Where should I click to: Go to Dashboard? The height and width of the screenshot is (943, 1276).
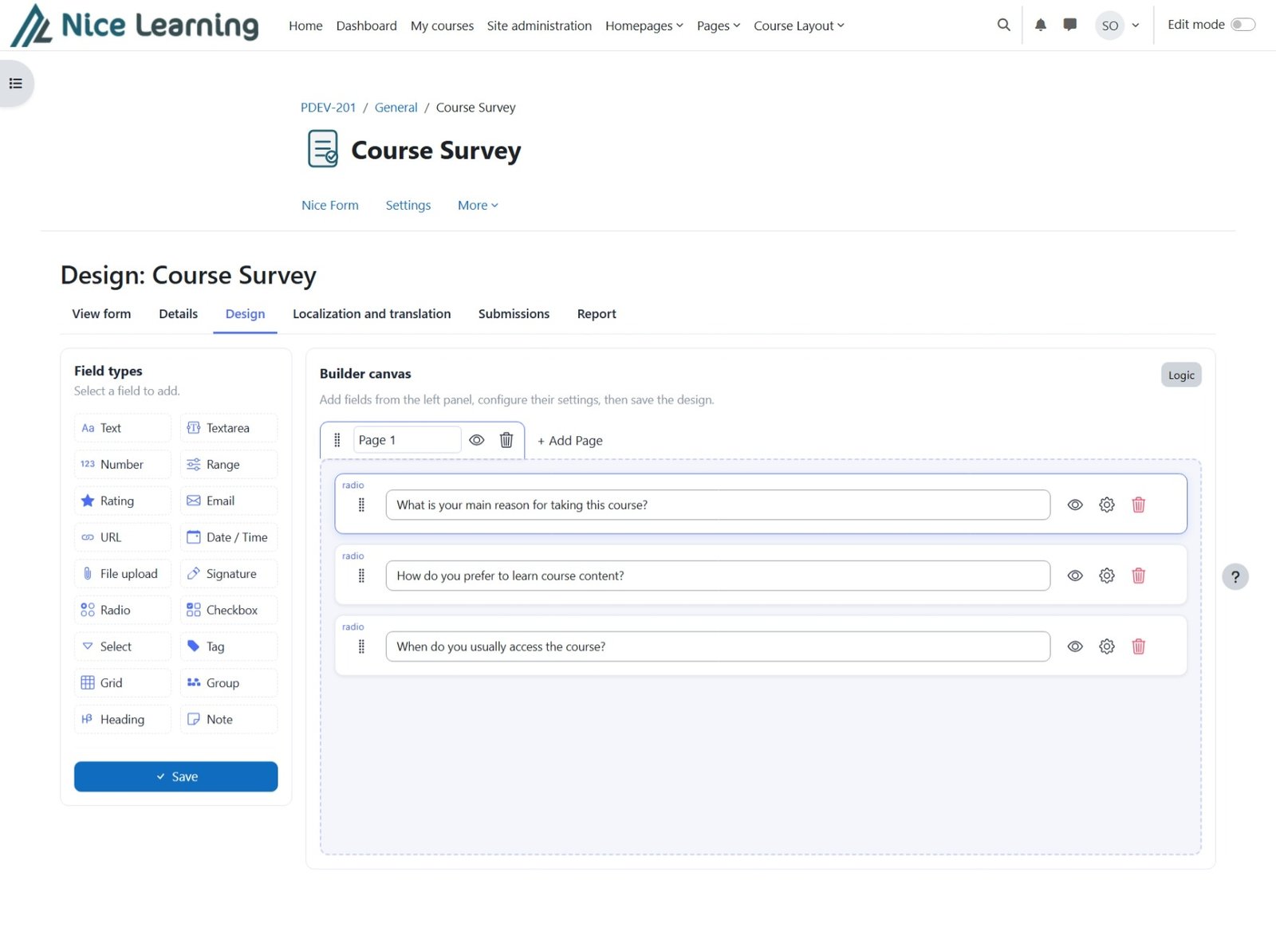366,26
